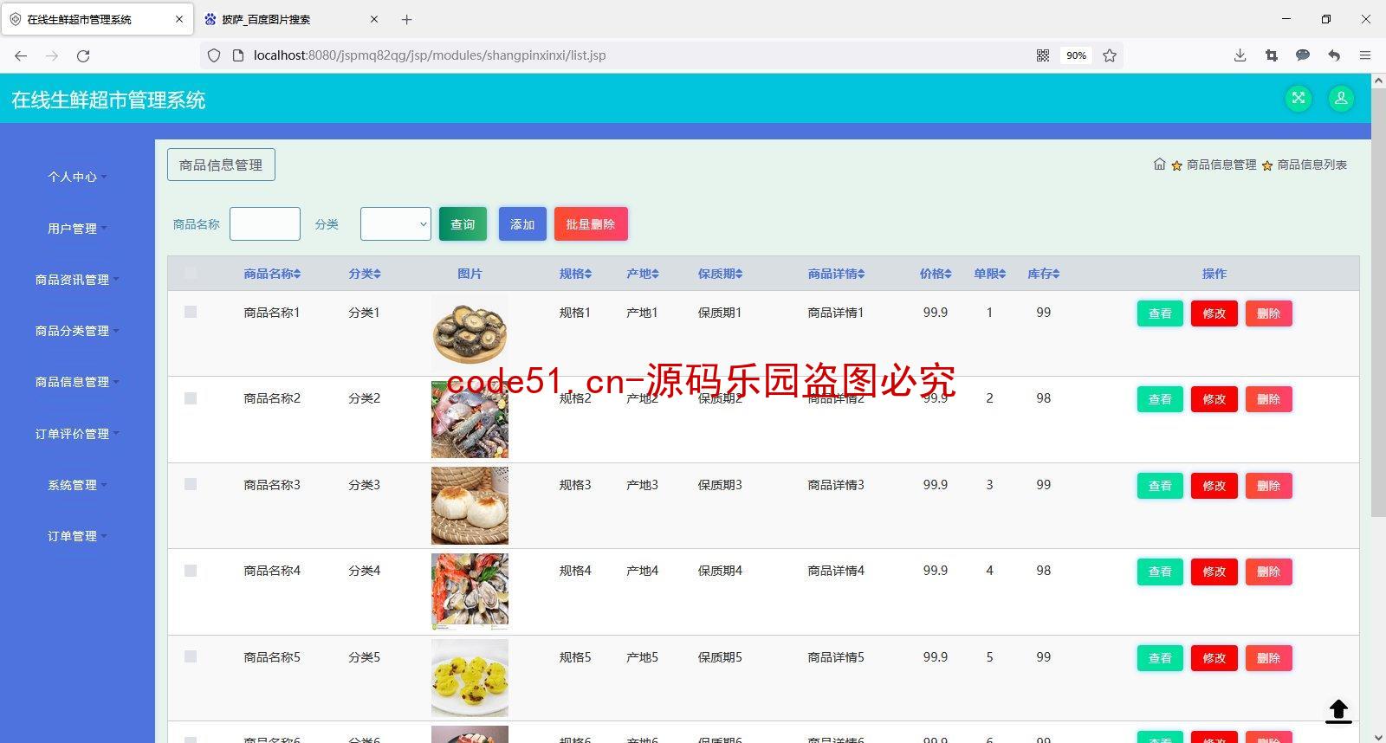Click the 批量删除 button
The width and height of the screenshot is (1386, 743).
591,223
